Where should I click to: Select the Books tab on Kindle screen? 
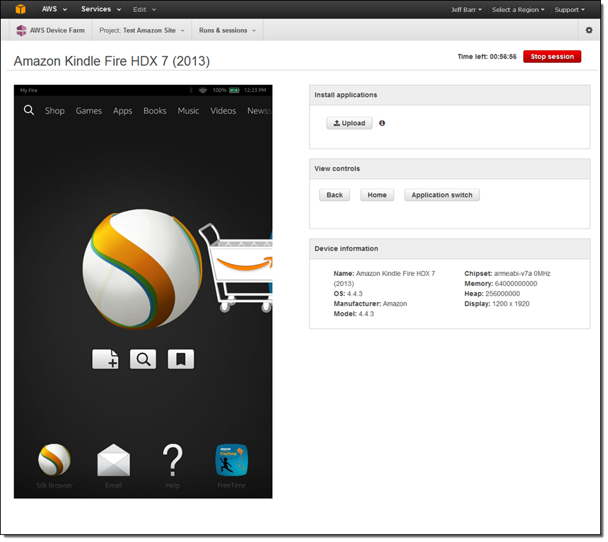point(155,111)
